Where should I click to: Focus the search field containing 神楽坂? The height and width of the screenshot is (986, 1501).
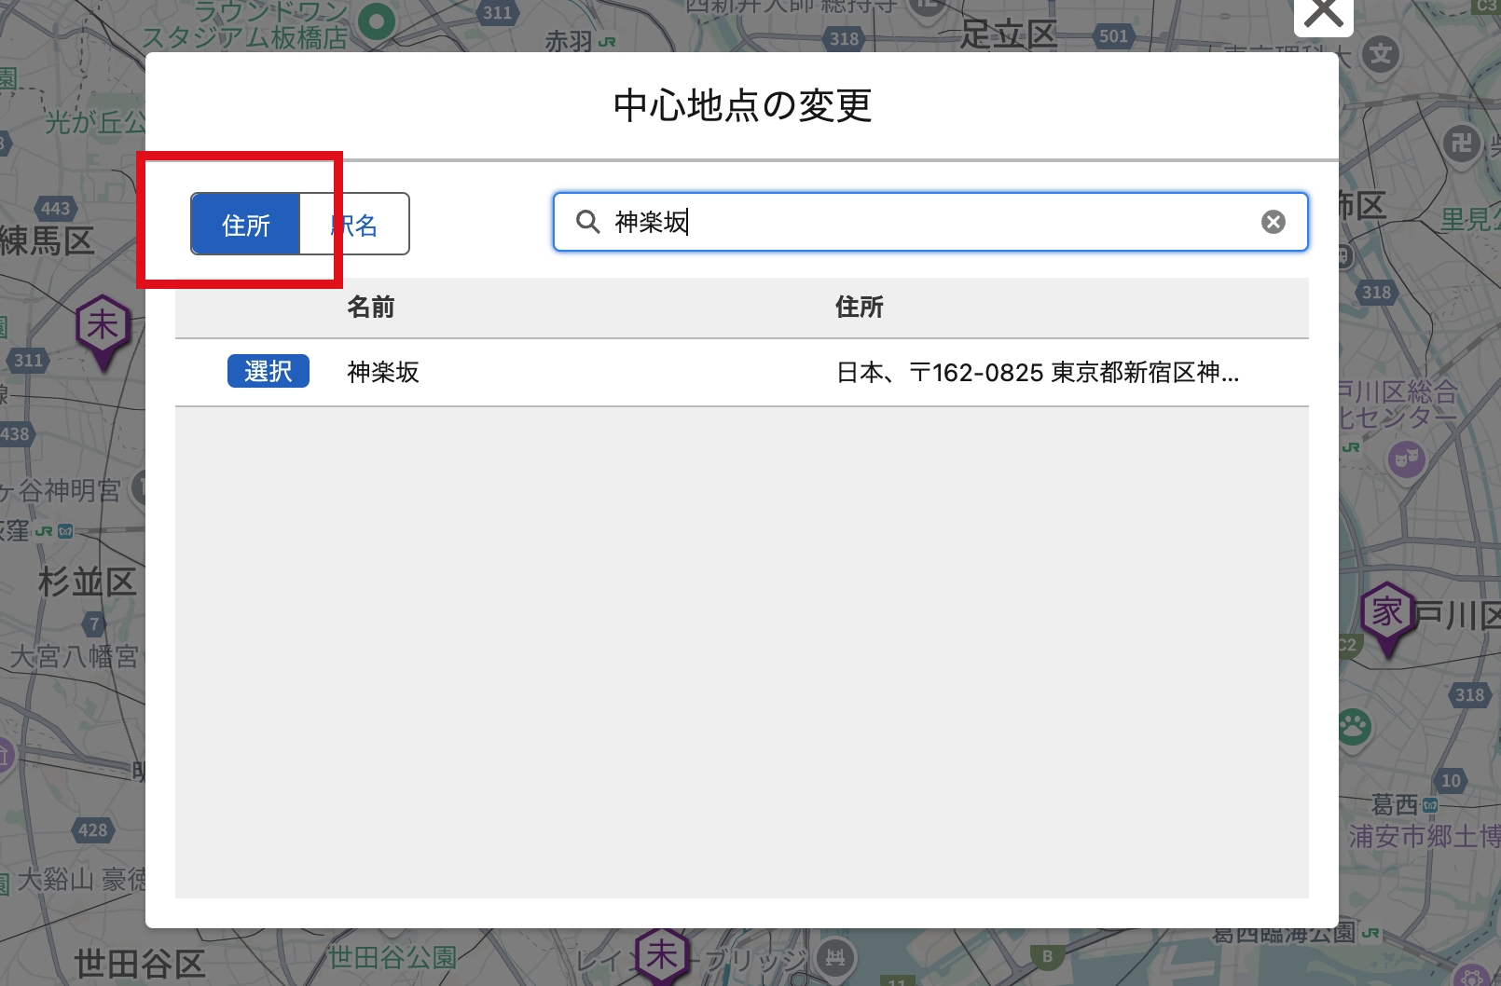(x=923, y=222)
